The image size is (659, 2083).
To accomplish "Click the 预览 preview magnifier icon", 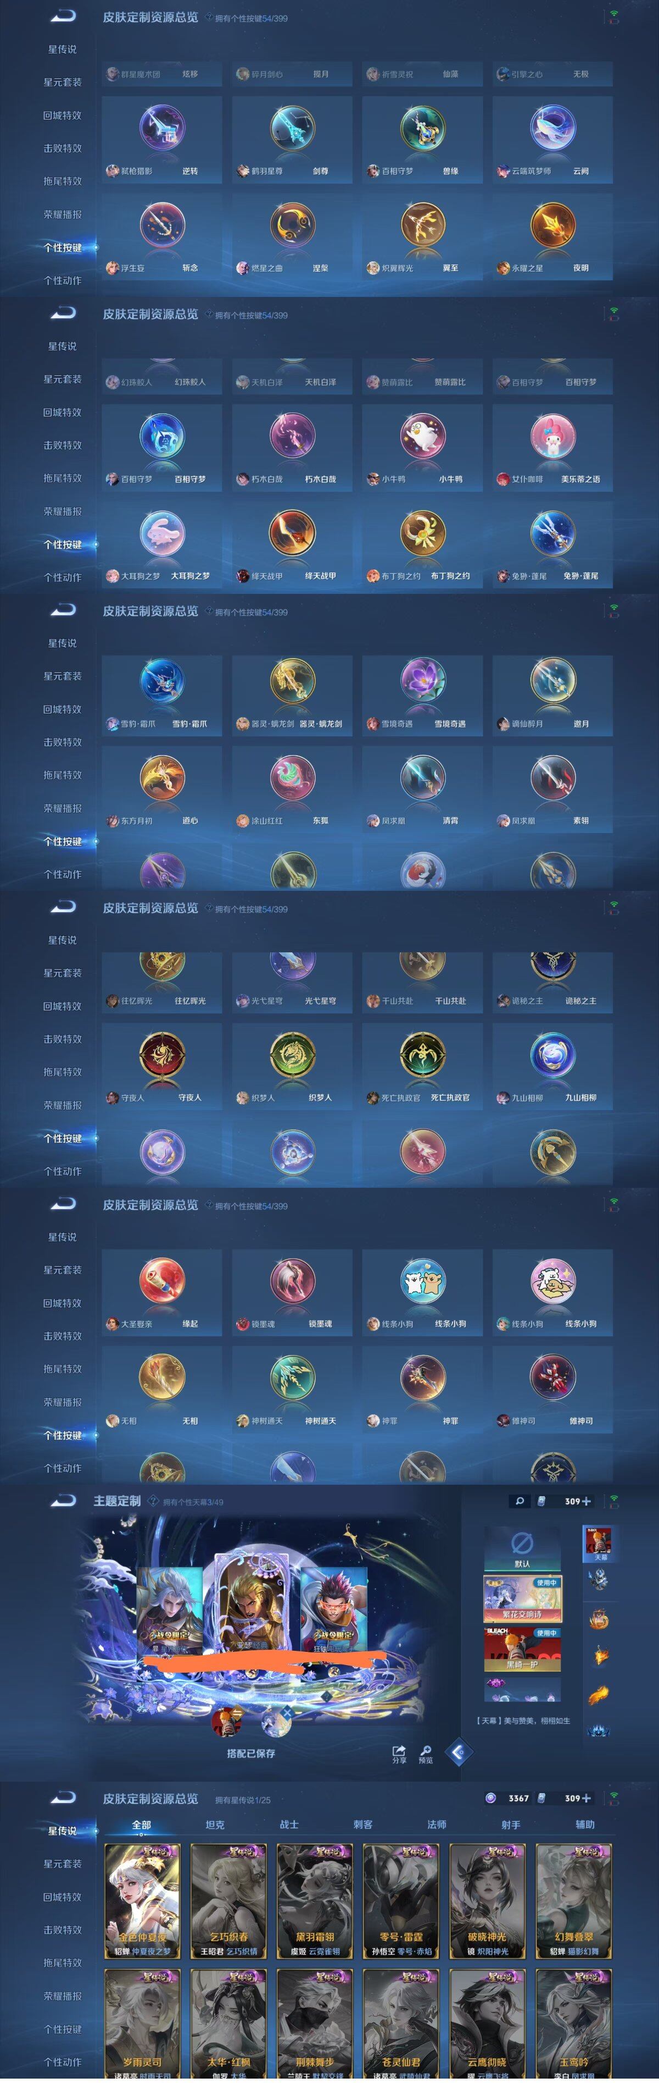I will (426, 1754).
